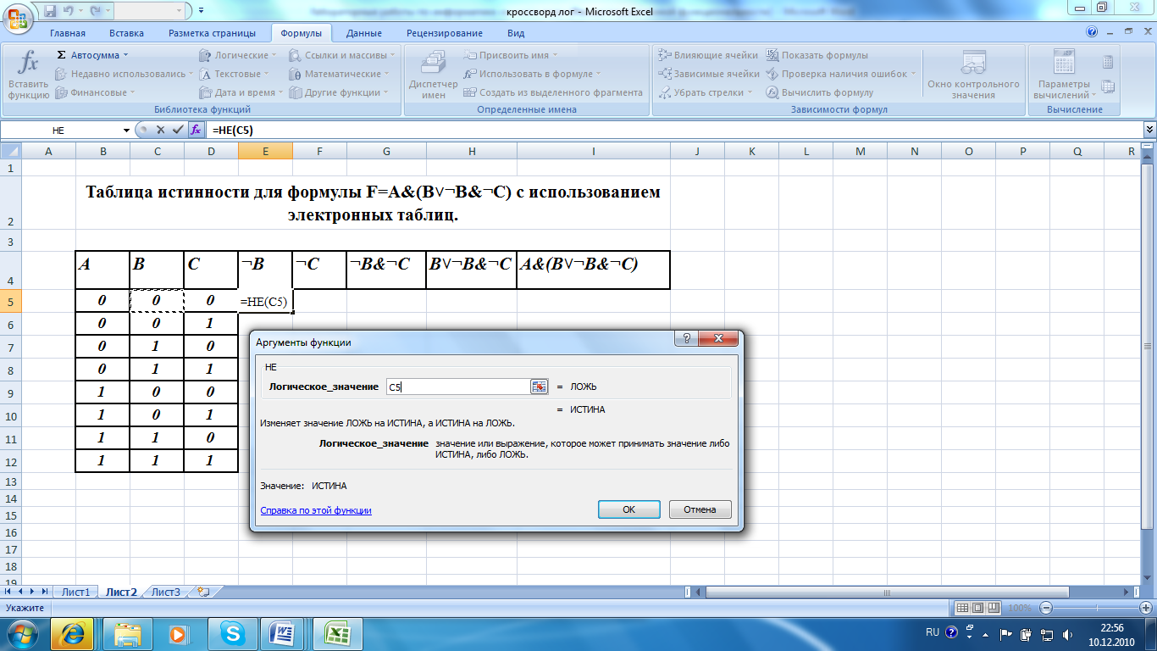This screenshot has width=1157, height=651.
Task: Open Math functions dropdown
Action: 339,74
